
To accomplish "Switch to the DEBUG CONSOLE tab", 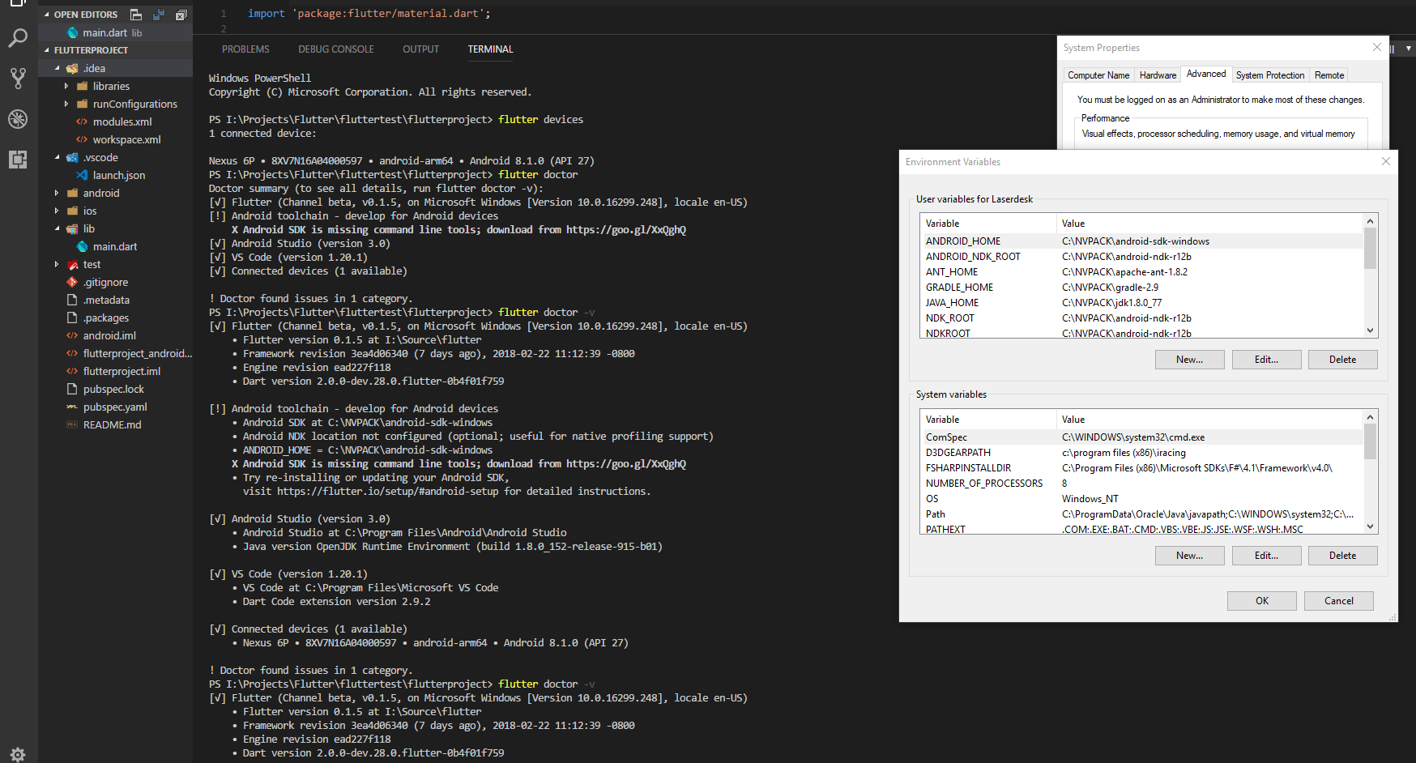I will click(x=336, y=49).
